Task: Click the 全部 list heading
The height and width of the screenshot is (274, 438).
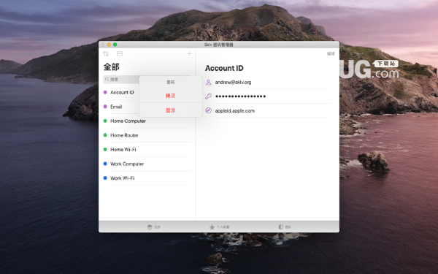Action: coord(111,66)
